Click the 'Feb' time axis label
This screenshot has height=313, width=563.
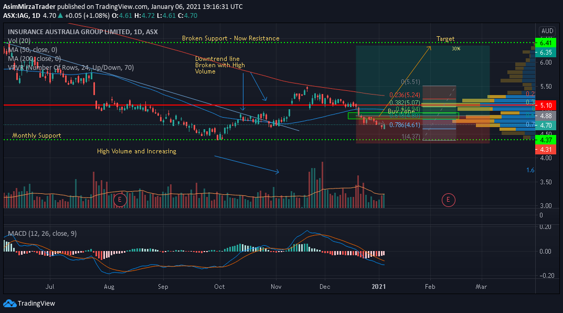pos(430,286)
